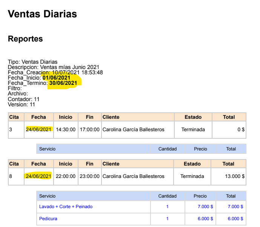Click the 14:30:00 start time
The image size is (260, 227).
(x=66, y=129)
